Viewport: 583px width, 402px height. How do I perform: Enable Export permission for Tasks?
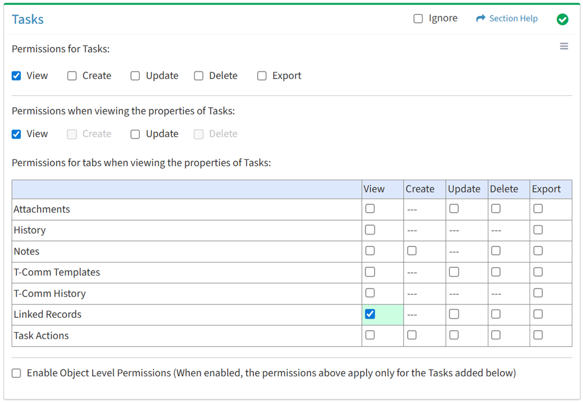262,76
